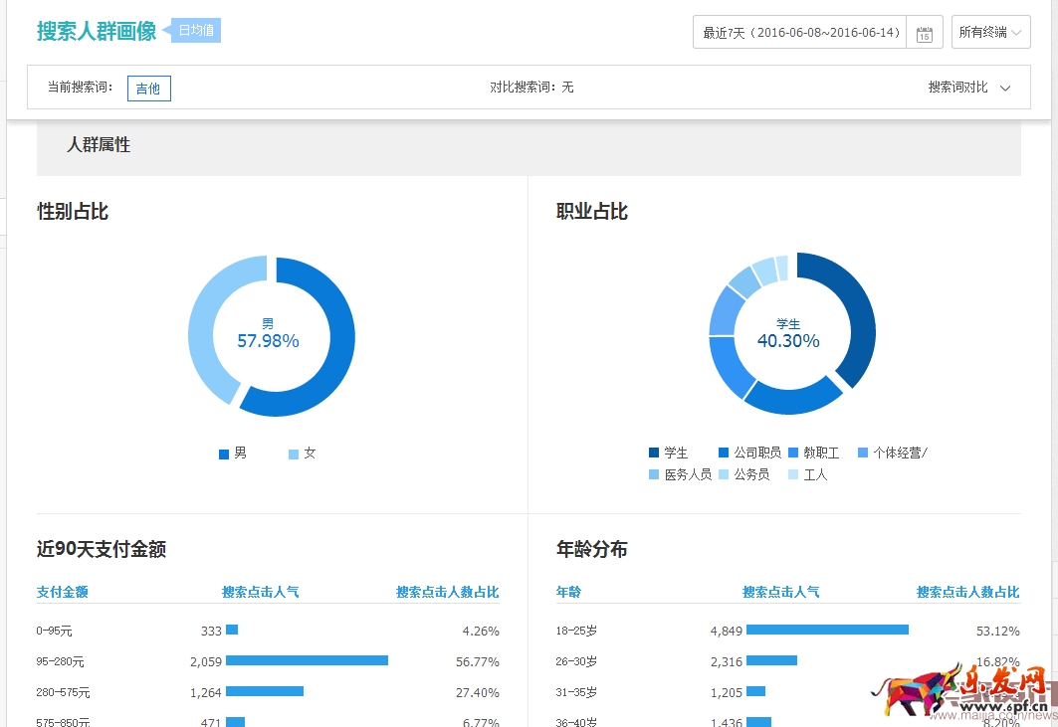Click the 个体经营 legend color marker
The width and height of the screenshot is (1058, 727).
863,454
